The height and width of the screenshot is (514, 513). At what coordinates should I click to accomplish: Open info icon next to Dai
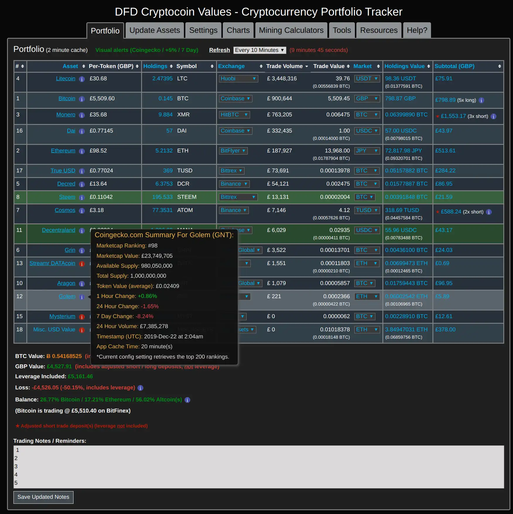coord(82,131)
